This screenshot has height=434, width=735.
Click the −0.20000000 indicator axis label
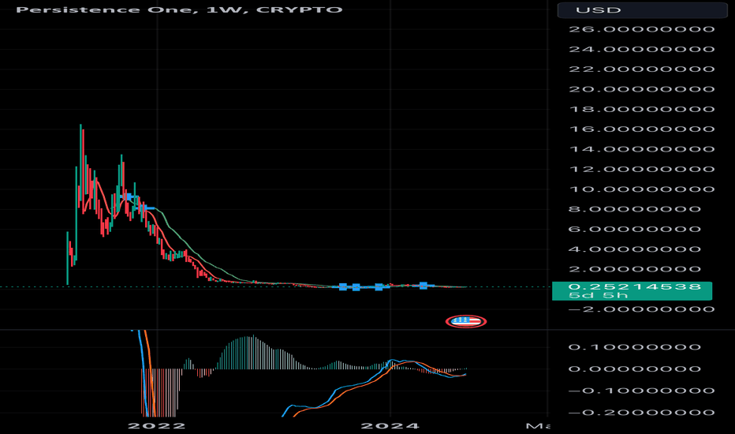(642, 413)
